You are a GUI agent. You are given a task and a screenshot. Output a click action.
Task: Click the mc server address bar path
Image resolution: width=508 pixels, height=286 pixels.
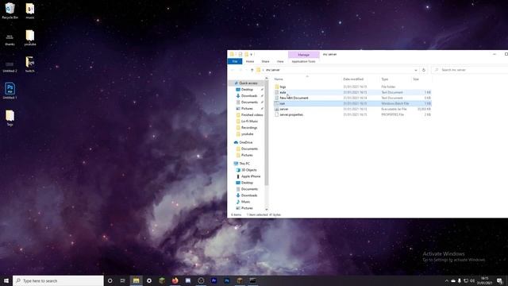(273, 70)
